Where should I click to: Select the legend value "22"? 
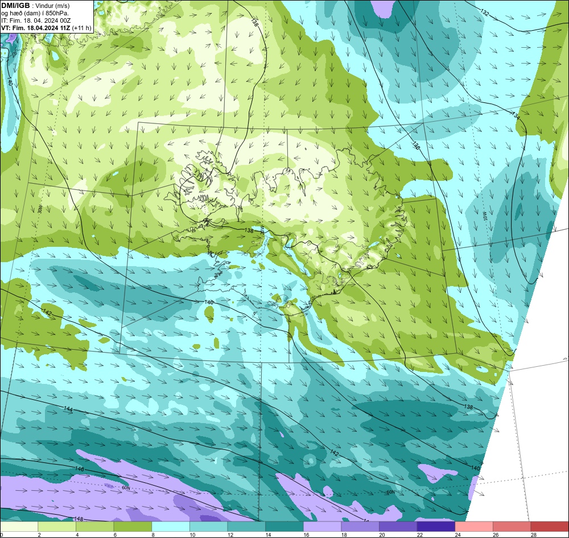420,535
